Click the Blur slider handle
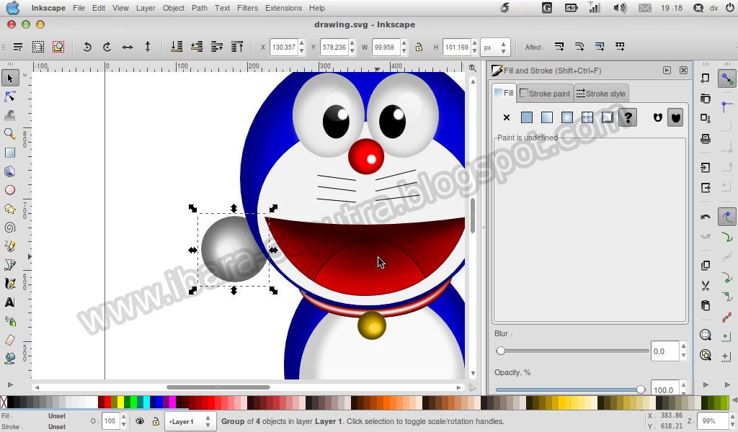The image size is (738, 432). [501, 351]
